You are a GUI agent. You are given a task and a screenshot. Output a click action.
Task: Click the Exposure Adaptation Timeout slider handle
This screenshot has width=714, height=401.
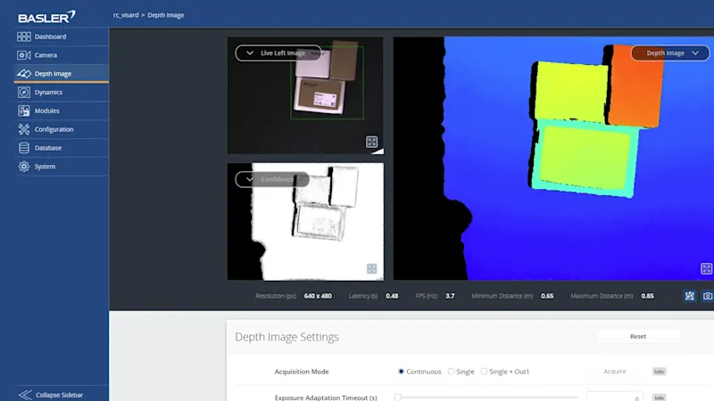398,397
